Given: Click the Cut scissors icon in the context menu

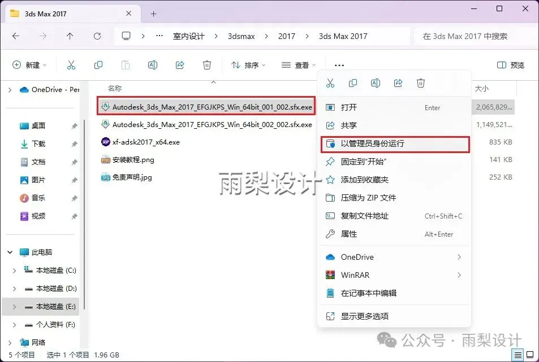Looking at the screenshot, I should [x=330, y=83].
